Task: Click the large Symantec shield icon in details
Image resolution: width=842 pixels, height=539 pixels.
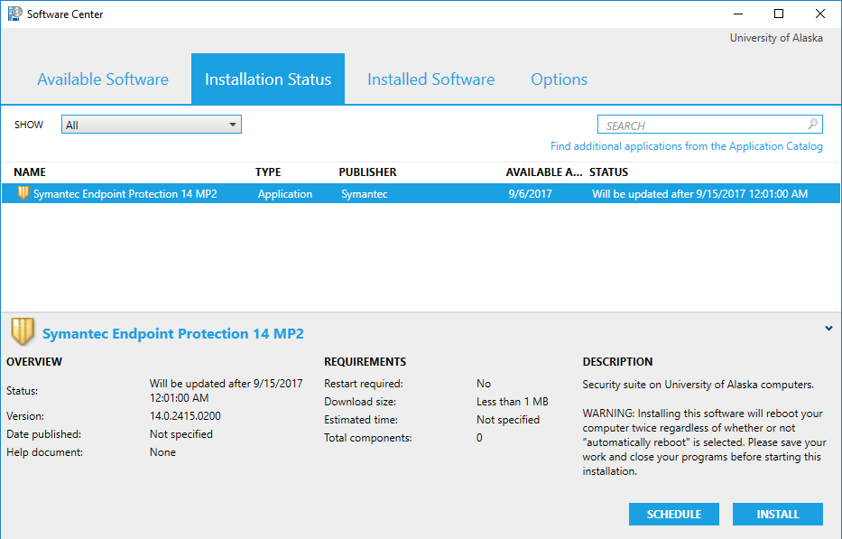Action: click(x=23, y=332)
